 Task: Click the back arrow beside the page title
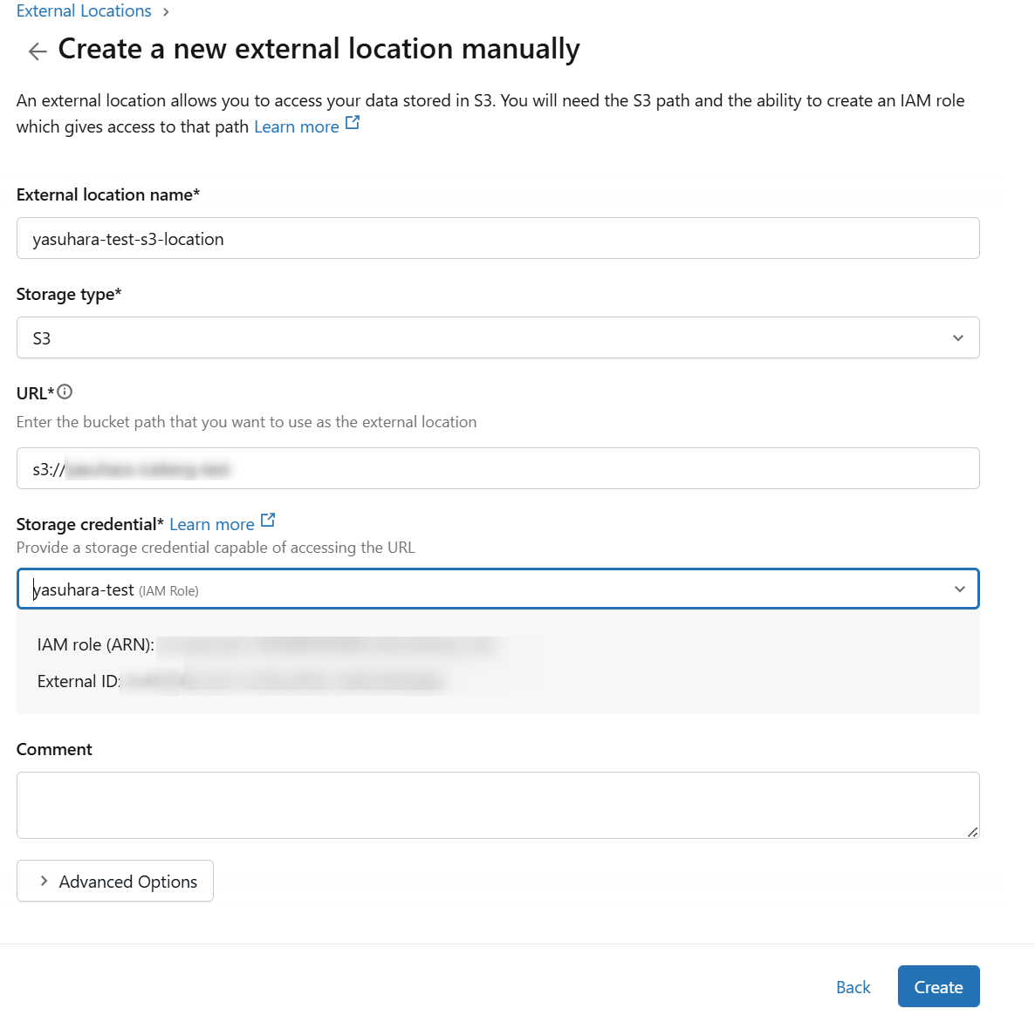[x=38, y=51]
